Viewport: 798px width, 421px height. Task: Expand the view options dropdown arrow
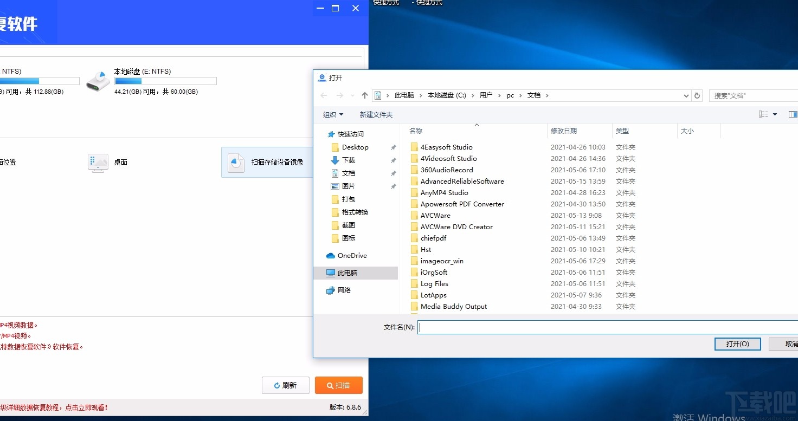pyautogui.click(x=774, y=114)
